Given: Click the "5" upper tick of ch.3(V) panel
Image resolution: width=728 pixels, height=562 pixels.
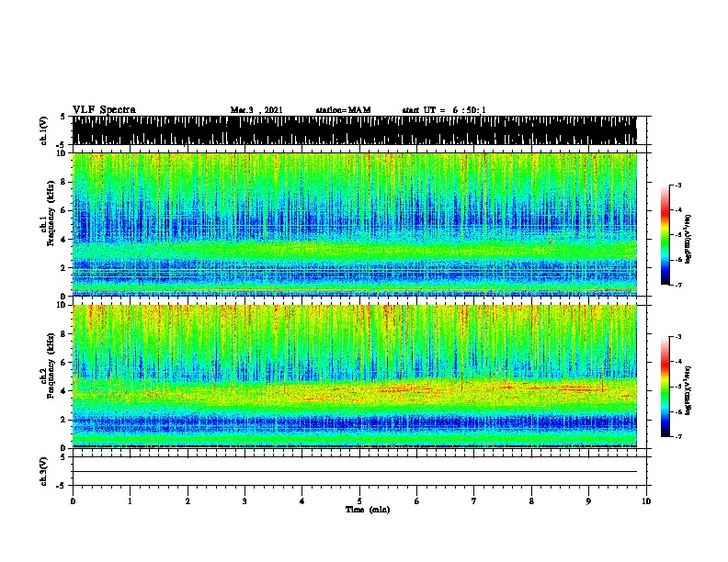Looking at the screenshot, I should coord(63,457).
